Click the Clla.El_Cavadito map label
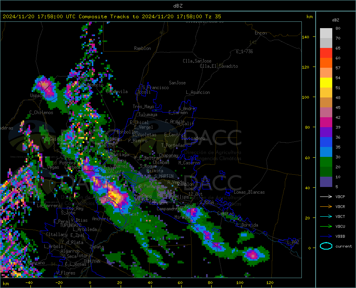 [219, 66]
